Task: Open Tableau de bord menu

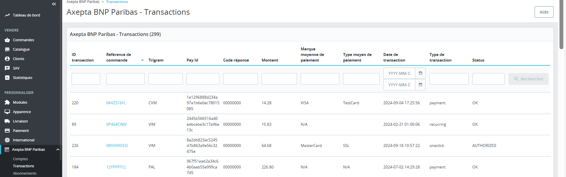Action: point(26,15)
